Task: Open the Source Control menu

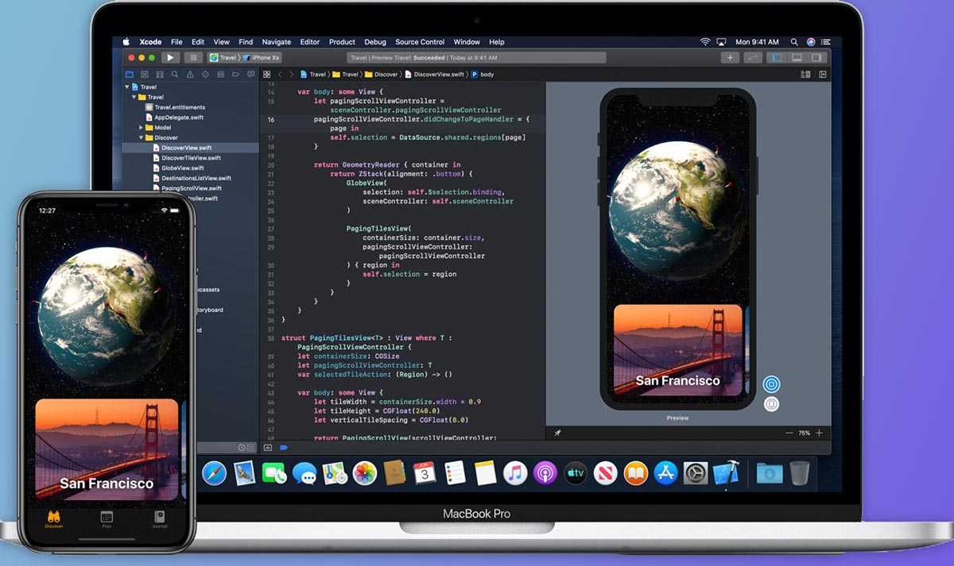Action: 420,42
